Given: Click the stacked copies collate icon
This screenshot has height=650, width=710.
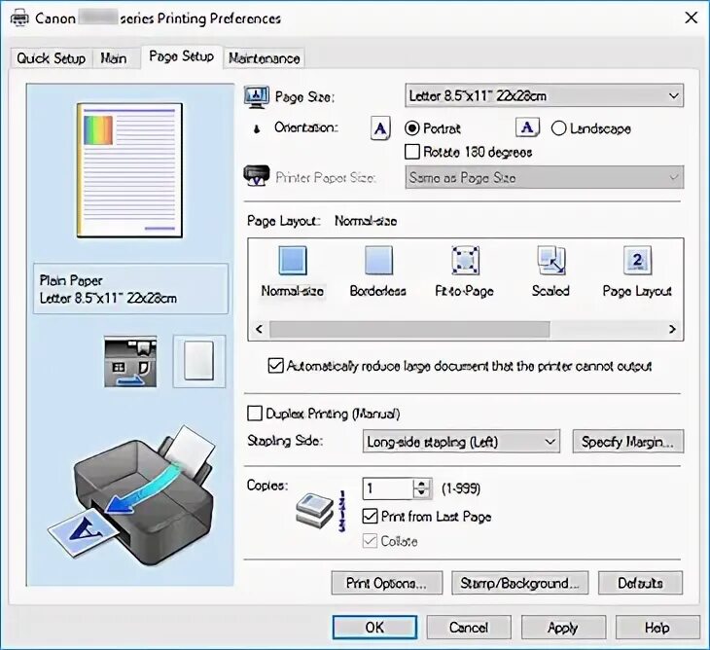Looking at the screenshot, I should 315,512.
